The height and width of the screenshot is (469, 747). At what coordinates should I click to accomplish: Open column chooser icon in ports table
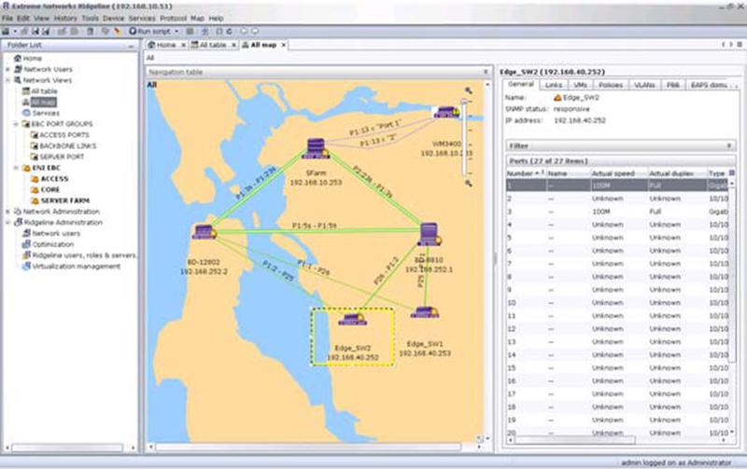732,172
